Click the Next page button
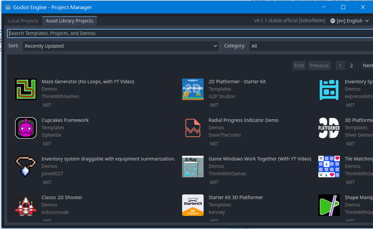The height and width of the screenshot is (229, 373). pyautogui.click(x=367, y=65)
